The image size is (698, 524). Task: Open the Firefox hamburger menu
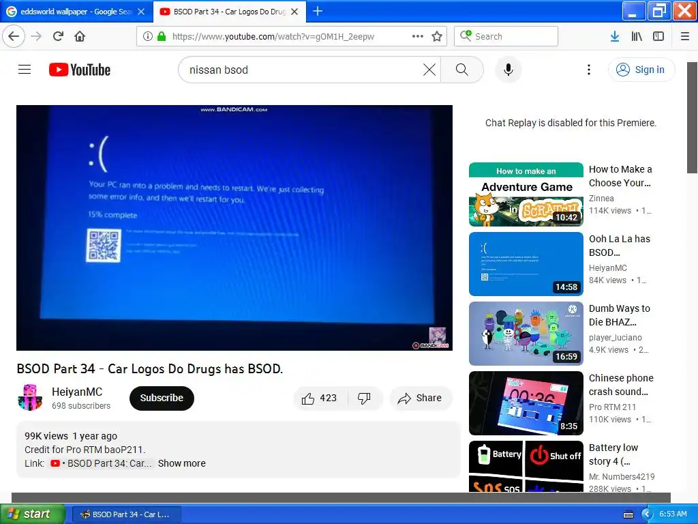pyautogui.click(x=685, y=36)
